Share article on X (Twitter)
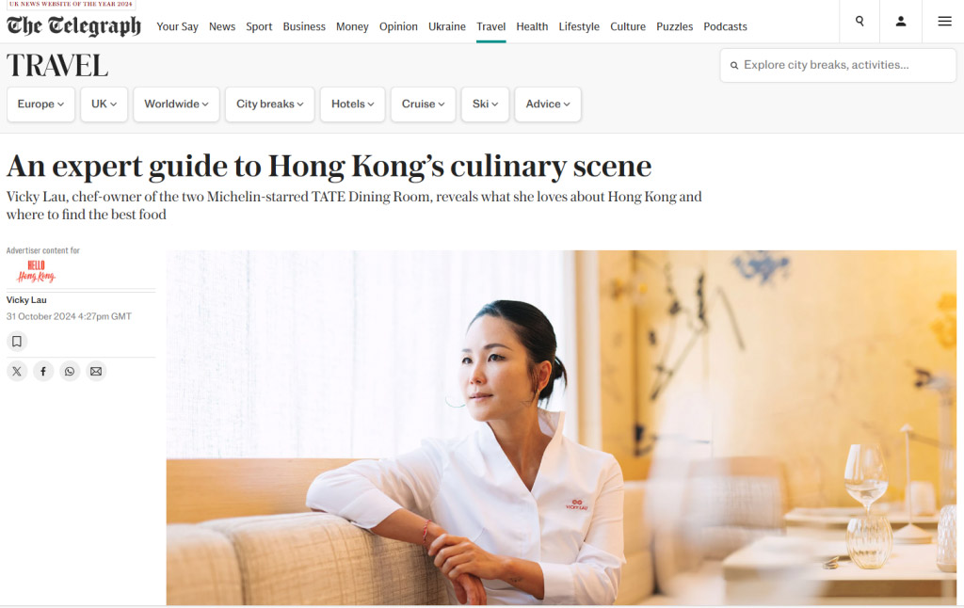This screenshot has width=964, height=608. pyautogui.click(x=17, y=372)
